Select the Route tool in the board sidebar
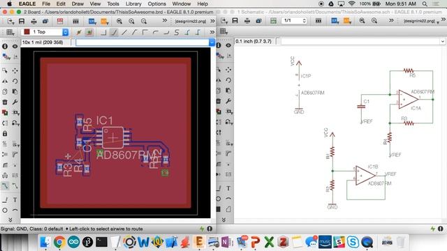Image resolution: width=447 pixels, height=251 pixels. (x=5, y=186)
